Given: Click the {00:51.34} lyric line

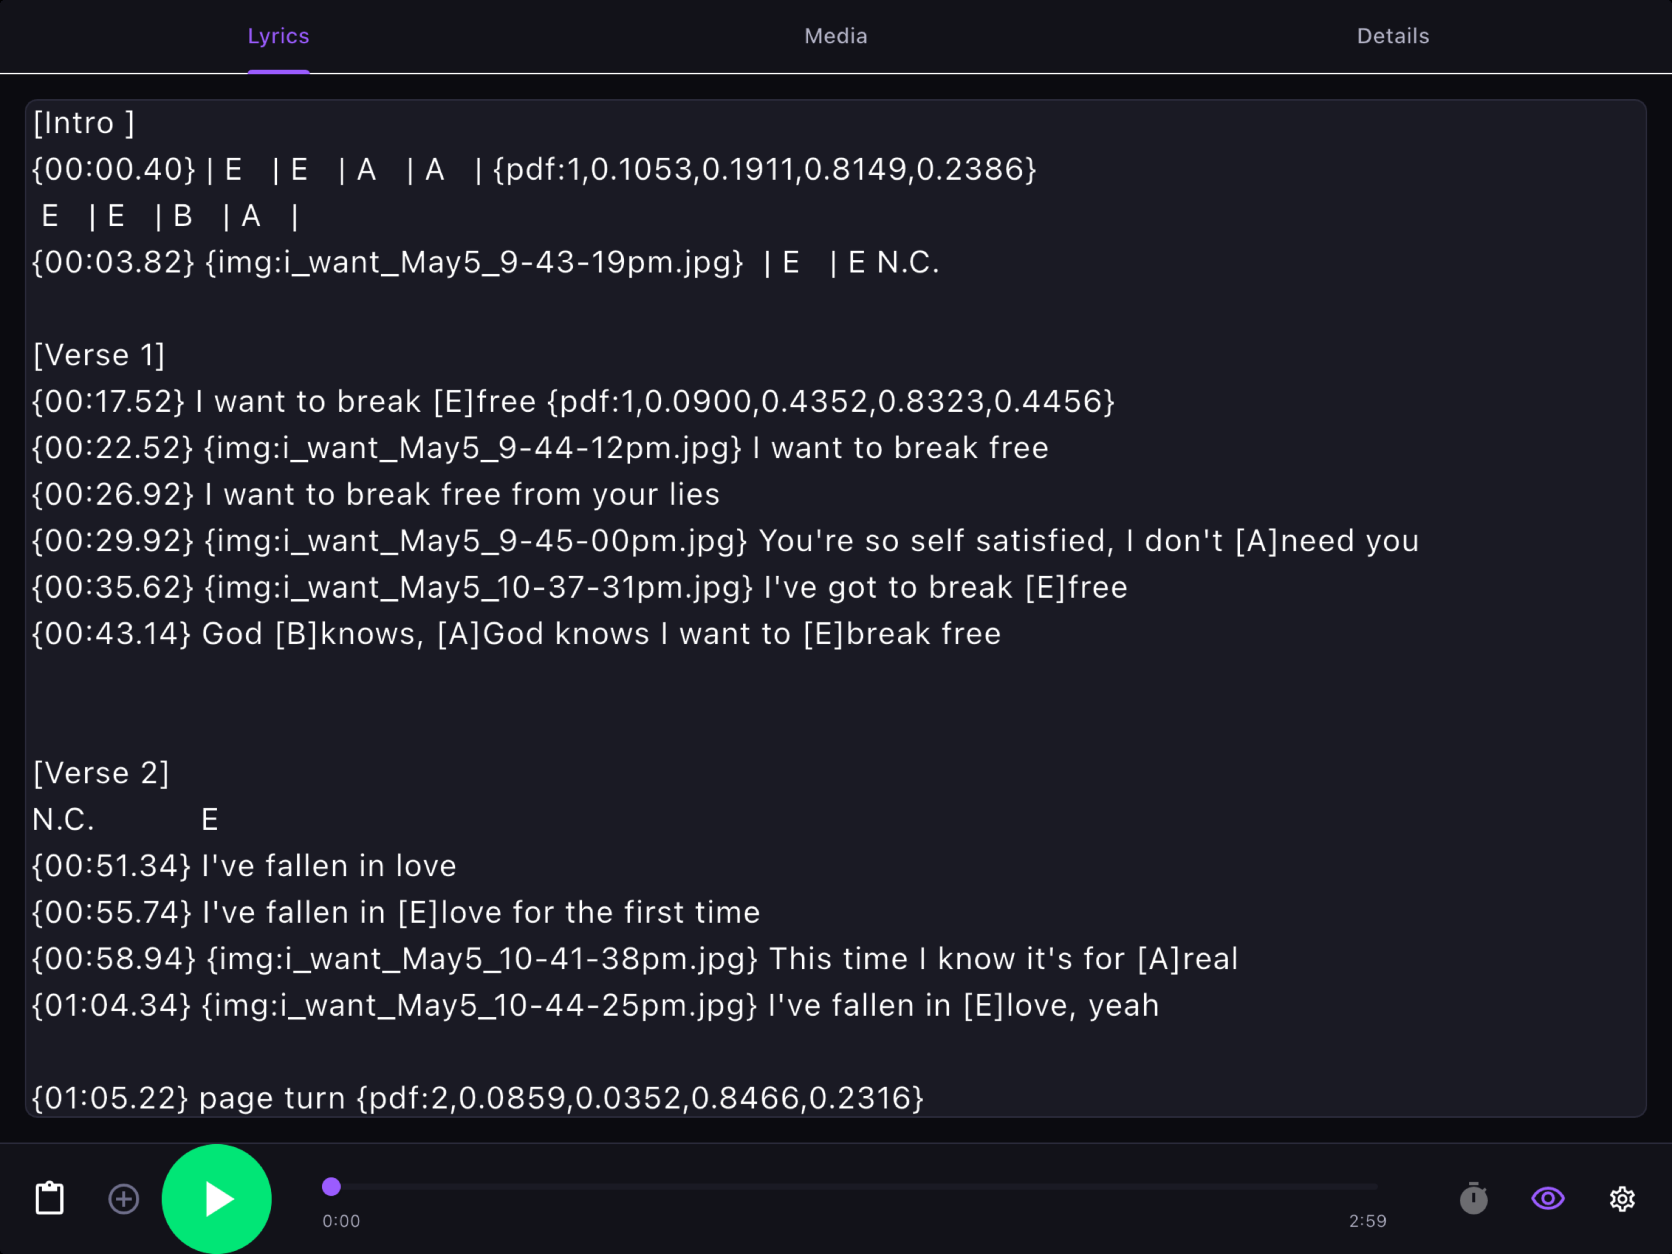Looking at the screenshot, I should click(244, 866).
